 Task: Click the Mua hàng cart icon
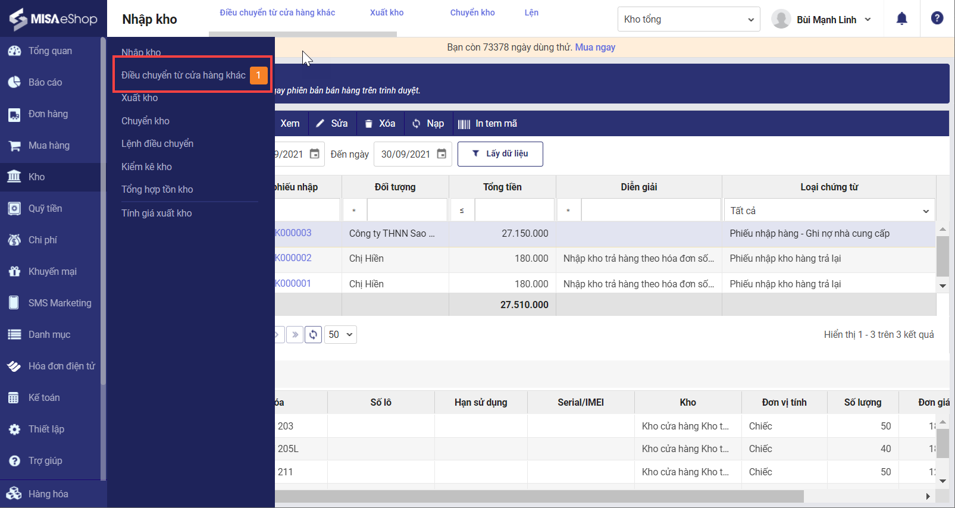[14, 146]
